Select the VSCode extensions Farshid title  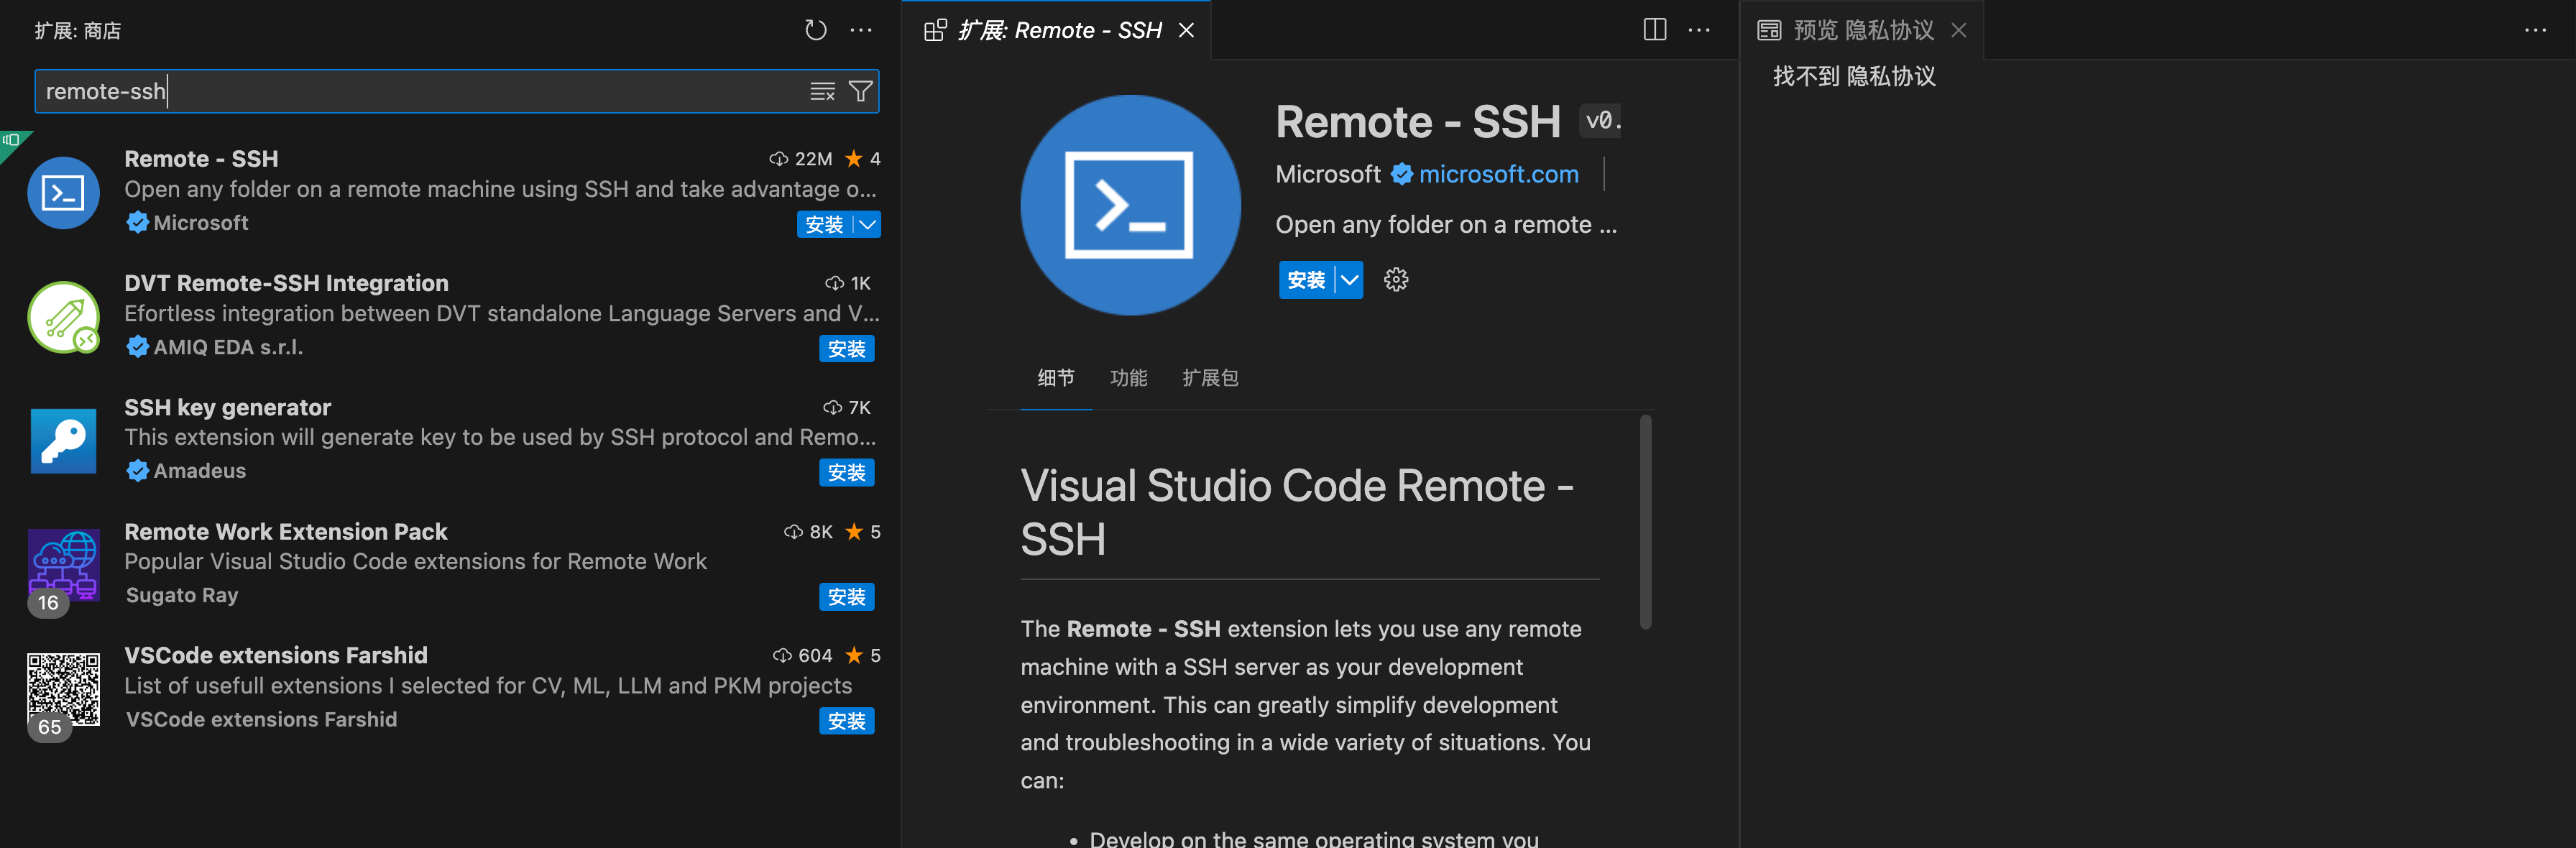point(275,656)
